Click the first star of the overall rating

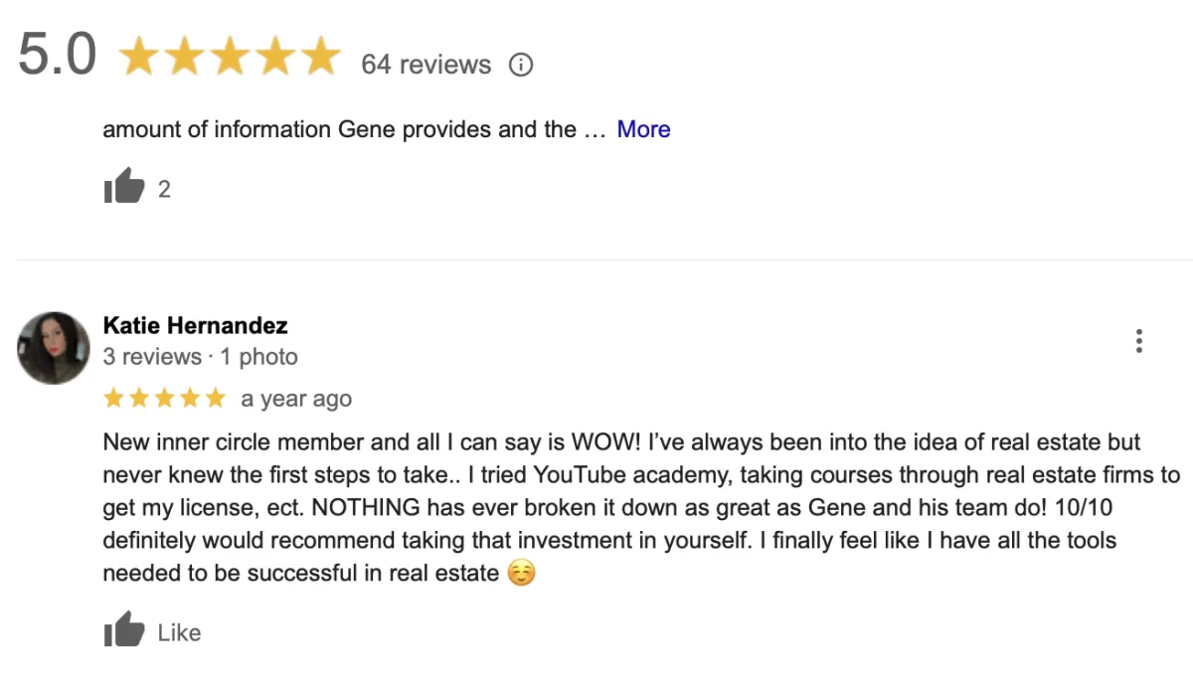pos(140,57)
